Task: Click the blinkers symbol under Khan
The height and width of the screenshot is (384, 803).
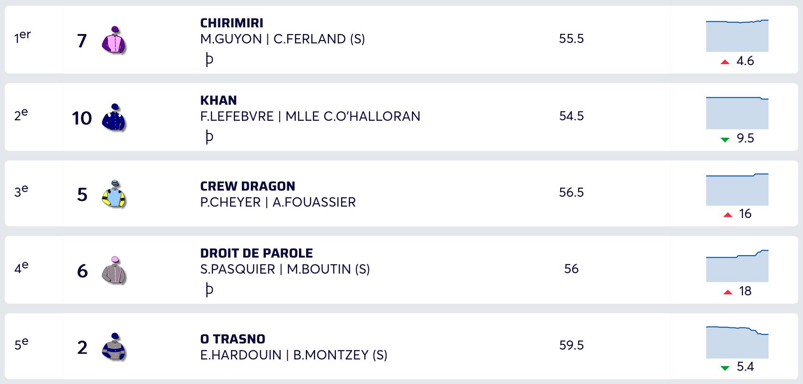Action: point(209,137)
